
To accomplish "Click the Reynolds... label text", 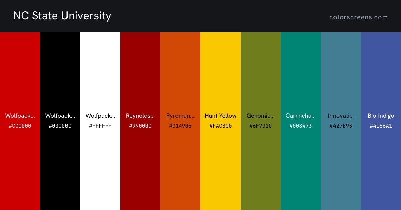I will pyautogui.click(x=140, y=116).
